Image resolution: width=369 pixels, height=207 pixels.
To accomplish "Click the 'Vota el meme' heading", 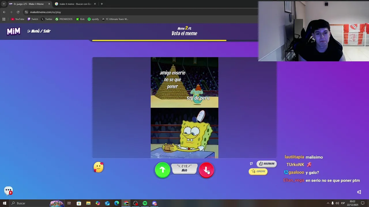I will coord(184,34).
